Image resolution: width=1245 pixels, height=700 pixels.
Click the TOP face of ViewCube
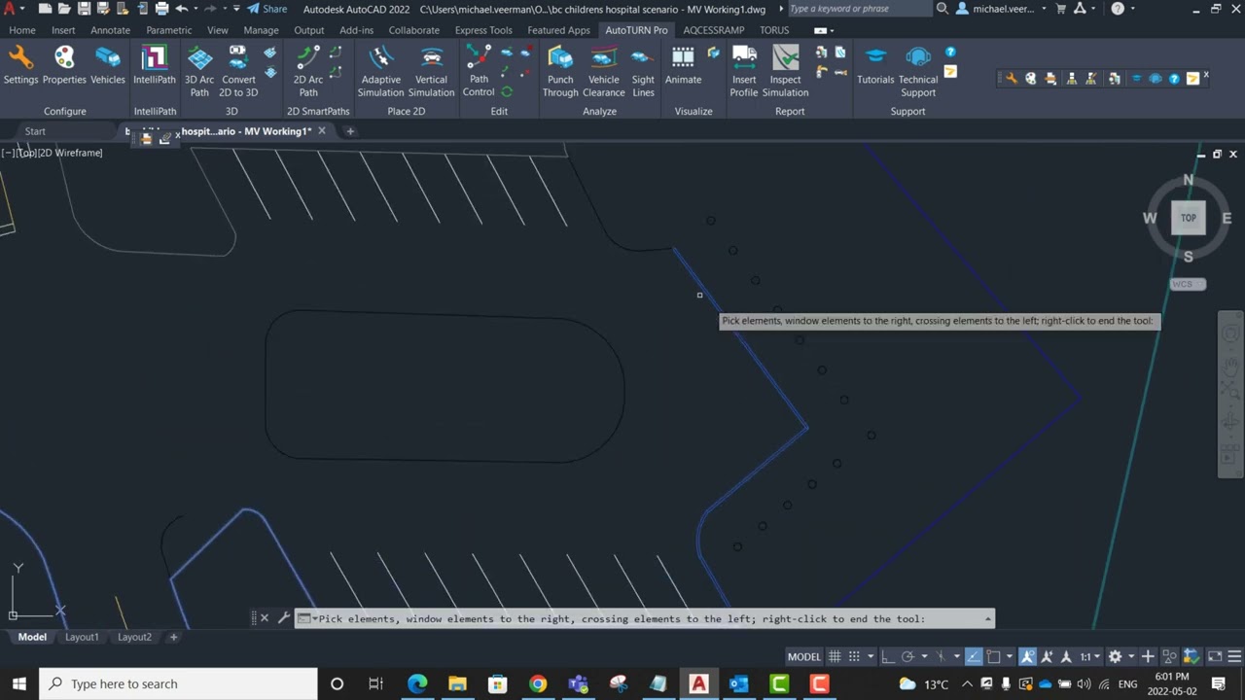point(1189,218)
